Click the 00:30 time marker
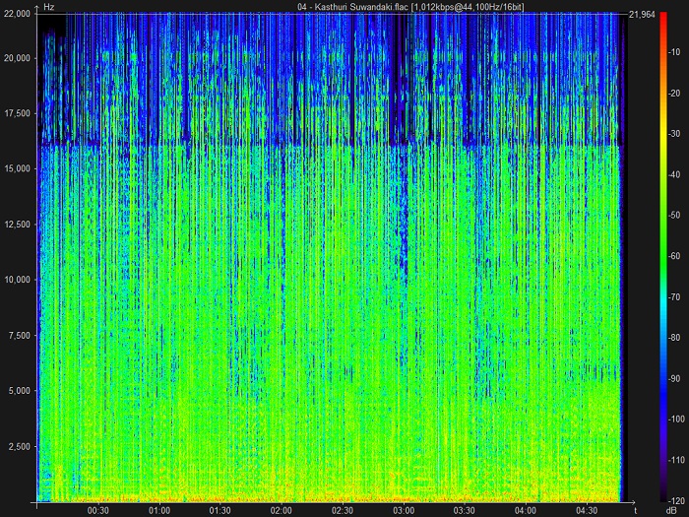Viewport: 689px width, 517px height. tap(98, 510)
